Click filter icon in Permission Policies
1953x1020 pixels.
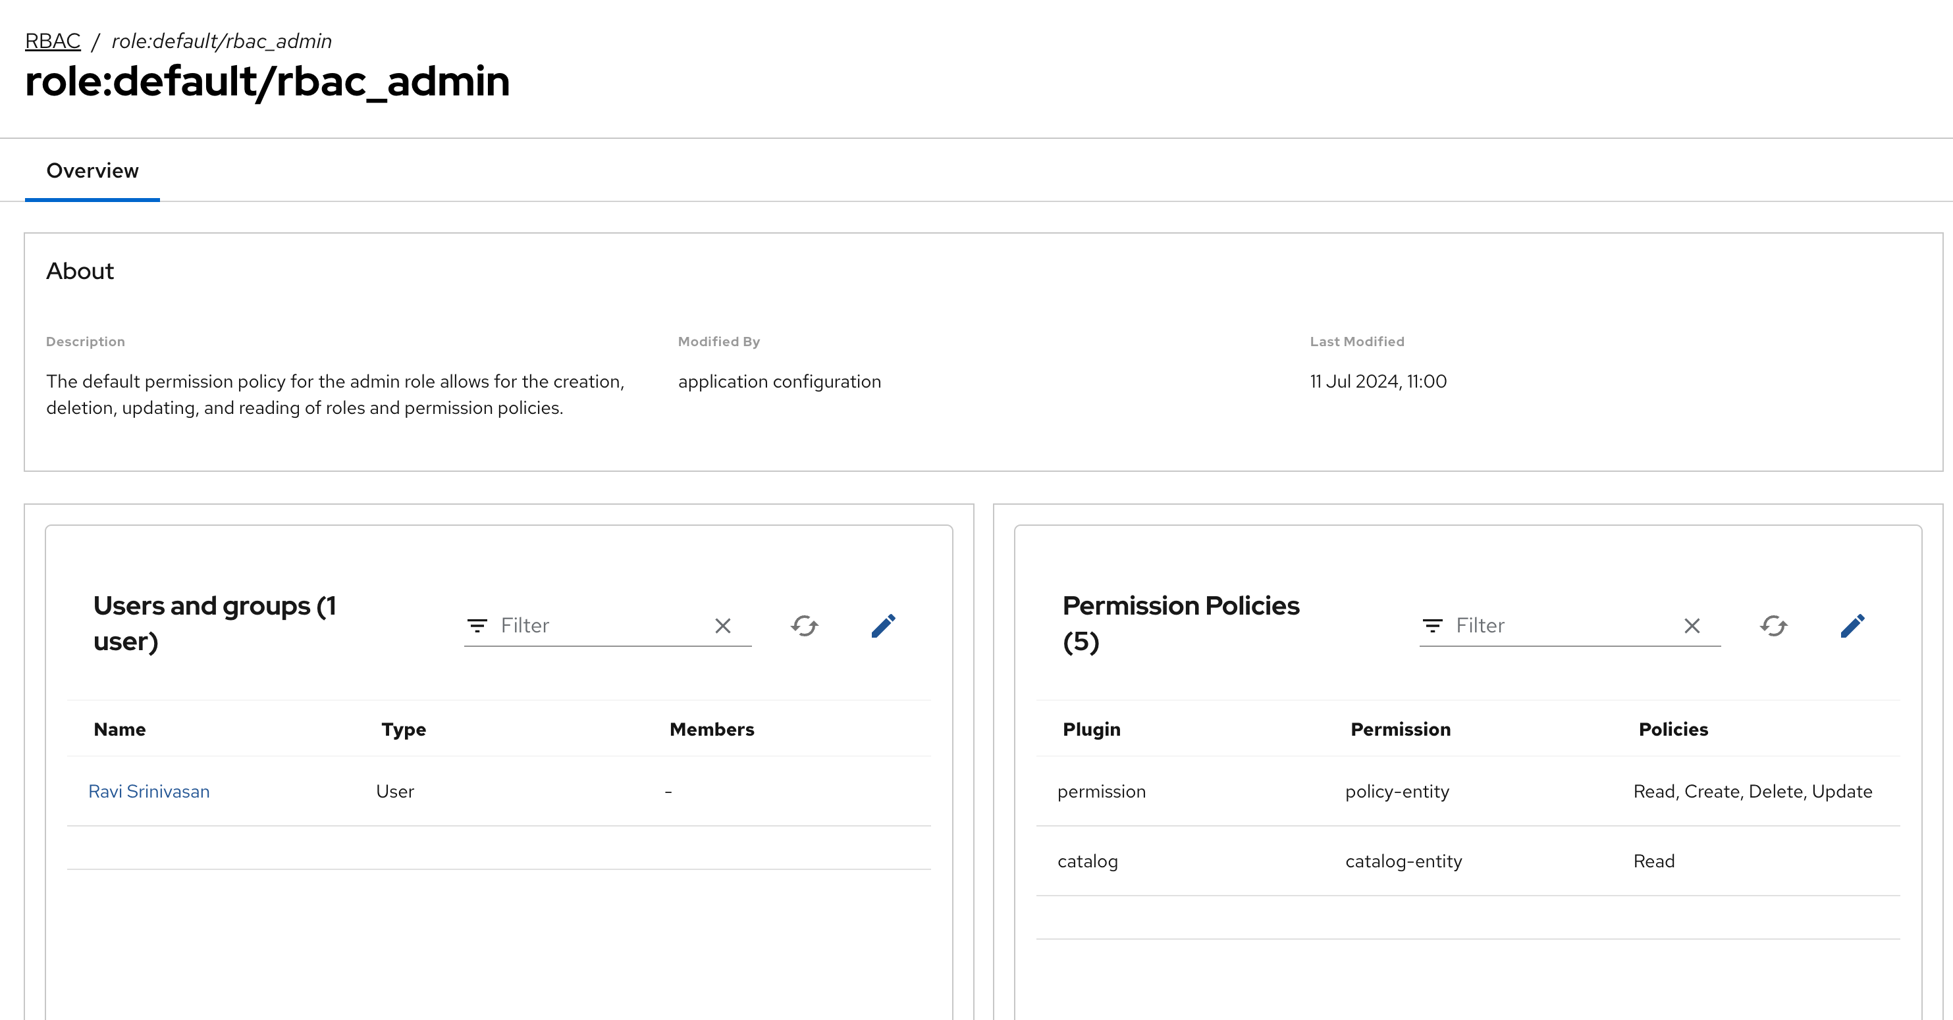click(1432, 626)
